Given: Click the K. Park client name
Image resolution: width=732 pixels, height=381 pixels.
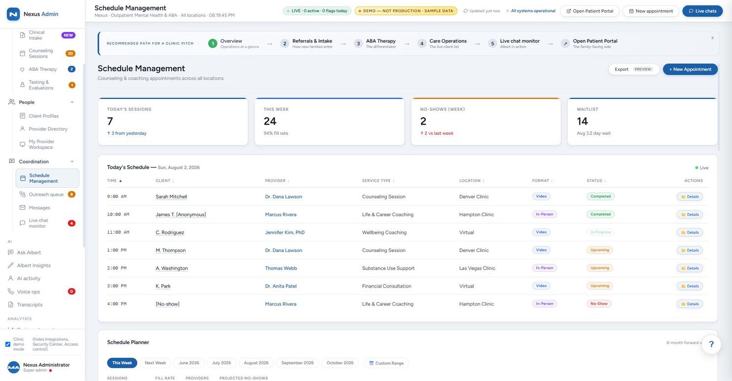Looking at the screenshot, I should (163, 286).
